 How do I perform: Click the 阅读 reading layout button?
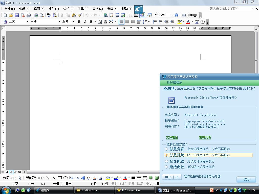point(189,15)
